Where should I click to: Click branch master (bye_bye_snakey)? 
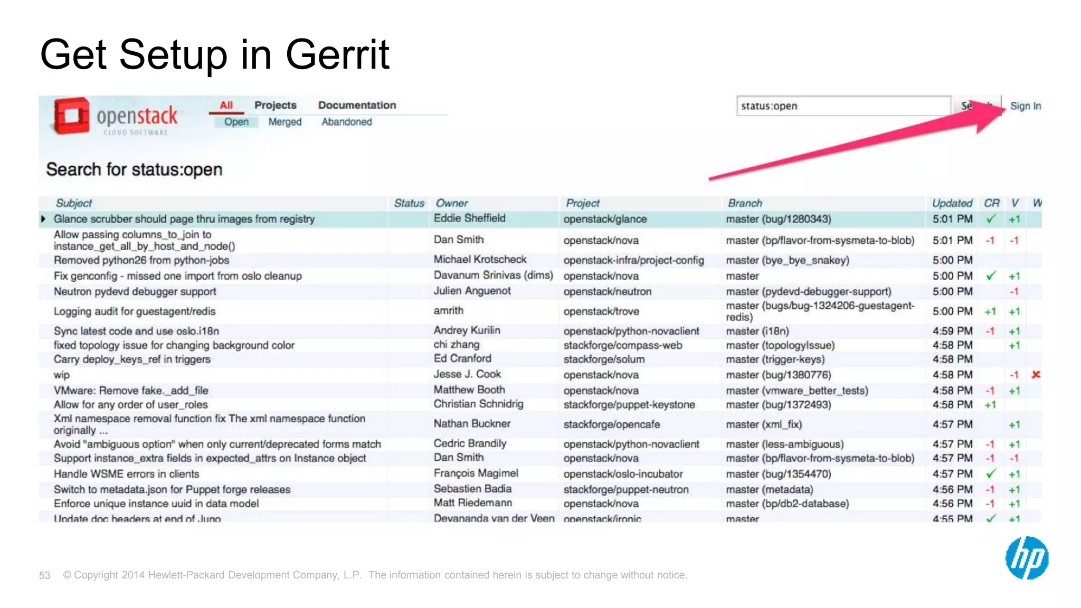click(x=788, y=260)
